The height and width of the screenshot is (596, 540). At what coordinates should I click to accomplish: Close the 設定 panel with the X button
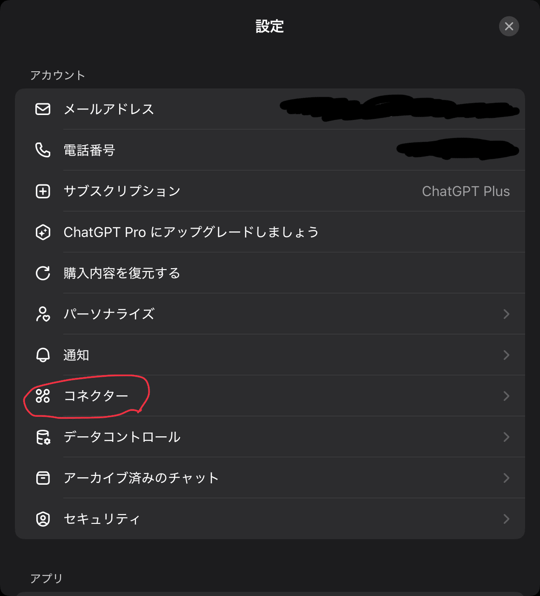click(x=509, y=27)
